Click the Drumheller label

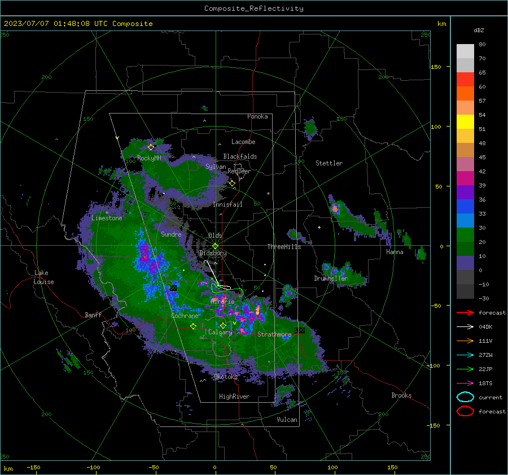(330, 278)
